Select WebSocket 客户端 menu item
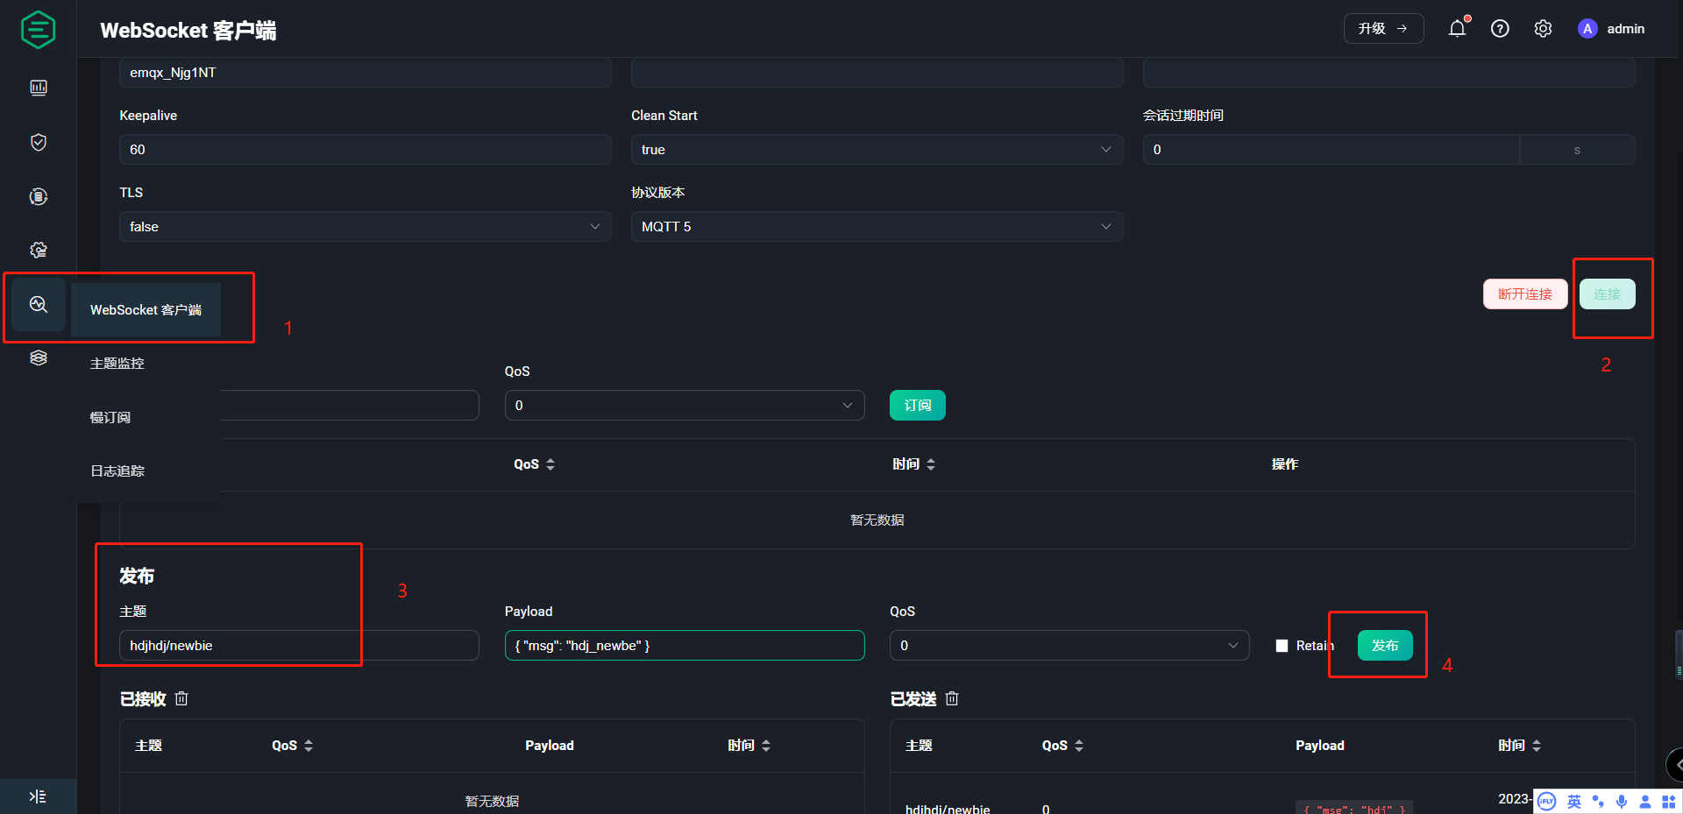This screenshot has height=814, width=1683. (146, 310)
